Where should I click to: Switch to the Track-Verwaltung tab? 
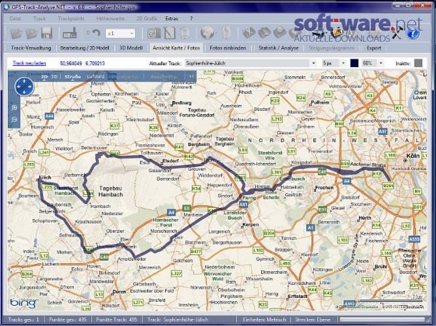pyautogui.click(x=31, y=48)
